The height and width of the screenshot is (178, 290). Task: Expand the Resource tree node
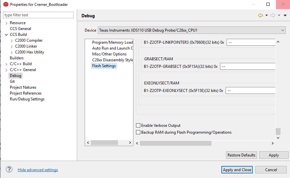7,23
